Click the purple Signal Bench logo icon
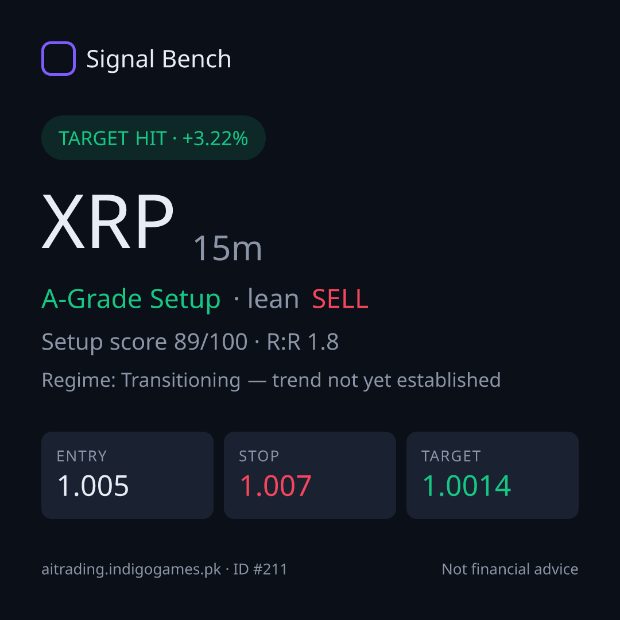The image size is (620, 620). pyautogui.click(x=59, y=59)
